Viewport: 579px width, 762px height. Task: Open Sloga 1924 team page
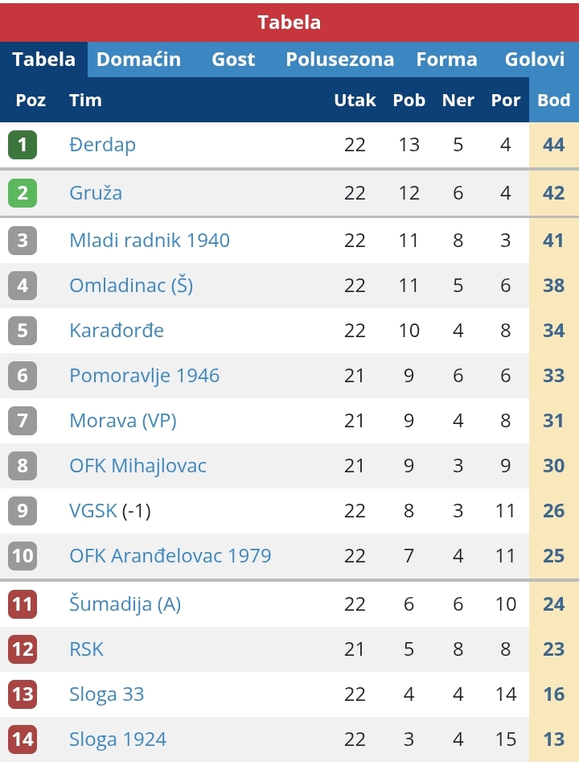[118, 739]
